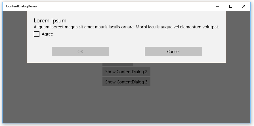Viewport: 254px width, 126px height.
Task: Click the partially hidden button below dialog
Action: (x=118, y=64)
